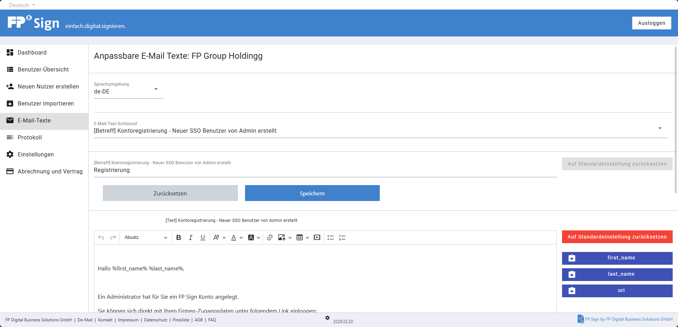This screenshot has height=327, width=678.
Task: Click the subject field containing Registrierung
Action: point(325,170)
